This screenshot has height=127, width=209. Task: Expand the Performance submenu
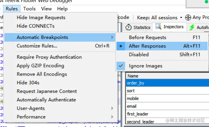60,117
